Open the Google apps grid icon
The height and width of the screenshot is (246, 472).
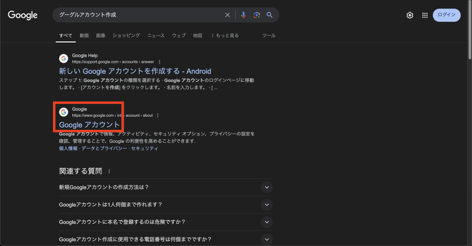point(425,15)
